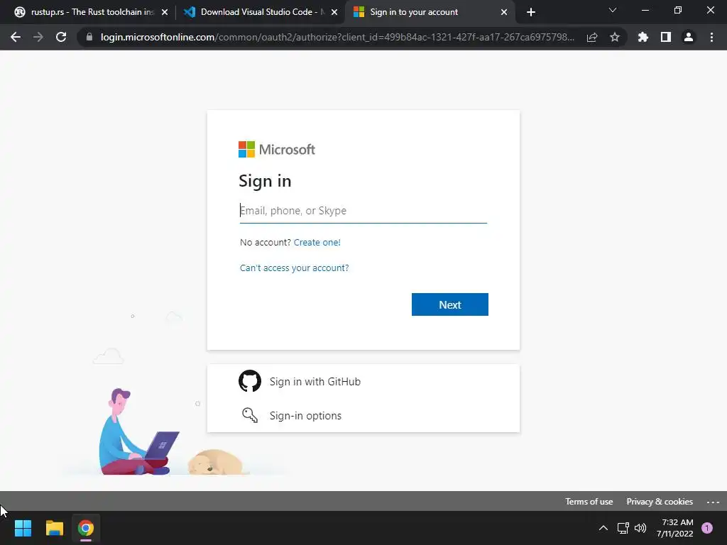Click the Email, phone, or Skype field

363,211
